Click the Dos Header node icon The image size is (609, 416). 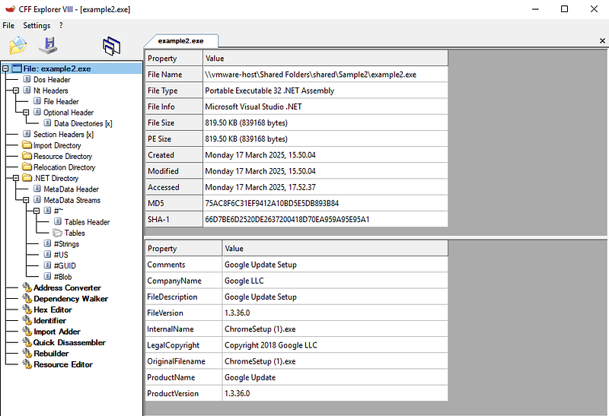point(27,79)
